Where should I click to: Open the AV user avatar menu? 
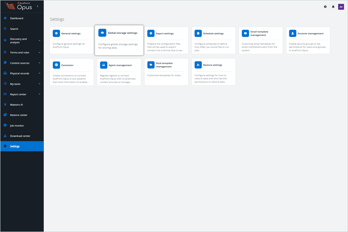tap(341, 7)
